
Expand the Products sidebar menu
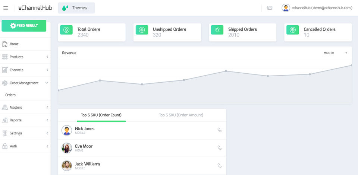25,57
